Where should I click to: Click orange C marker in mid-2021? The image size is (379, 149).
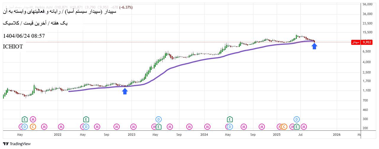[33, 127]
